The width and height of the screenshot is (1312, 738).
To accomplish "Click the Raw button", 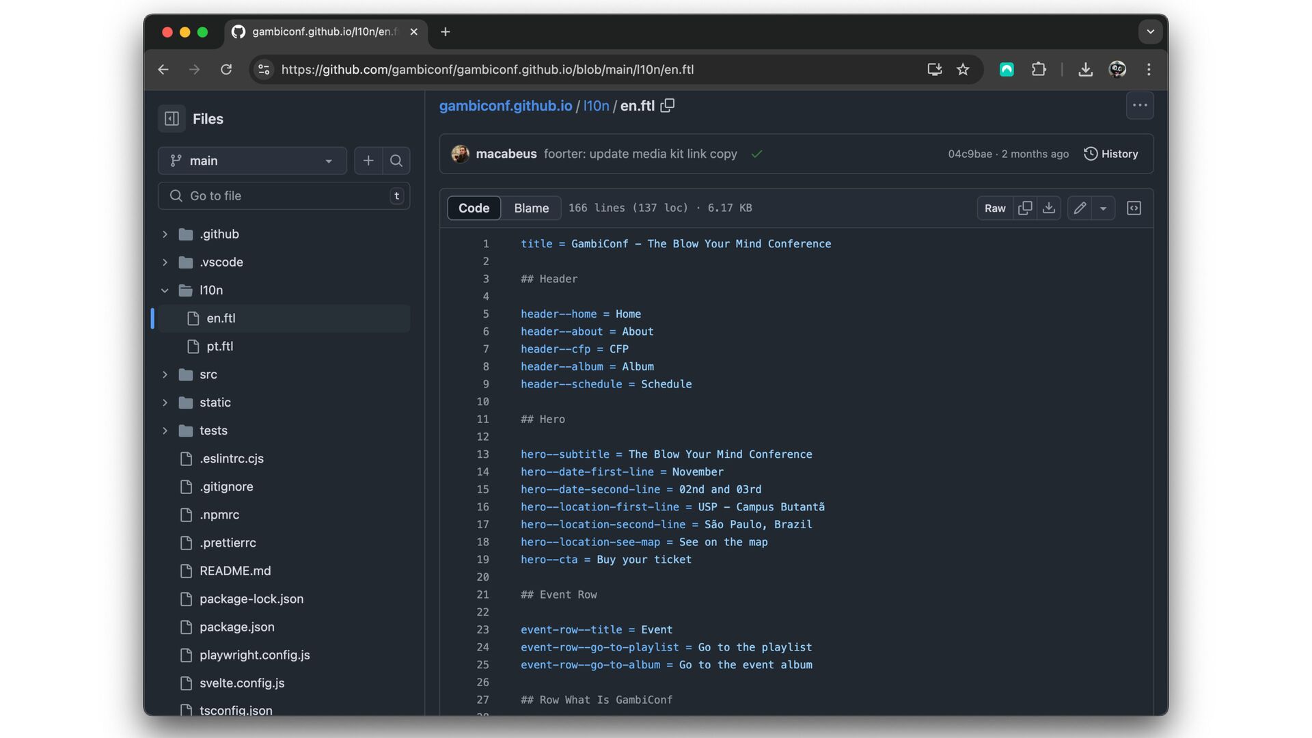I will (x=994, y=208).
